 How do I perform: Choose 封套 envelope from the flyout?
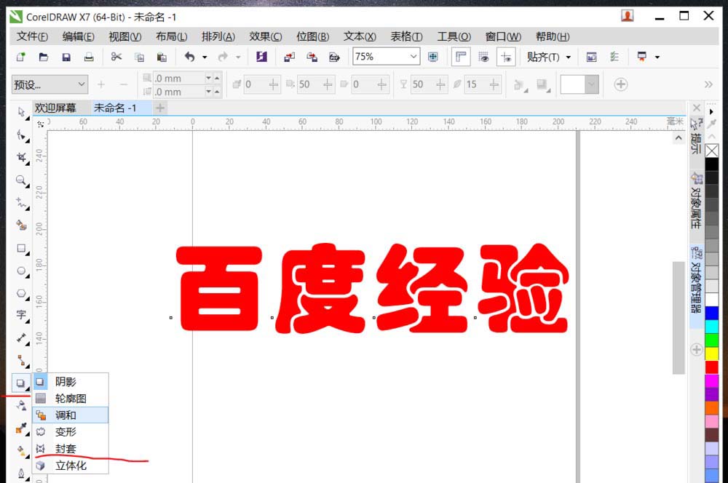coord(71,449)
